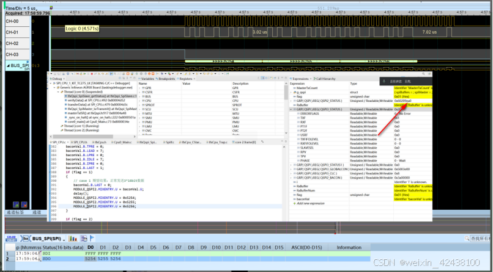
Task: Click the D0 column header in bus table
Action: [91, 247]
